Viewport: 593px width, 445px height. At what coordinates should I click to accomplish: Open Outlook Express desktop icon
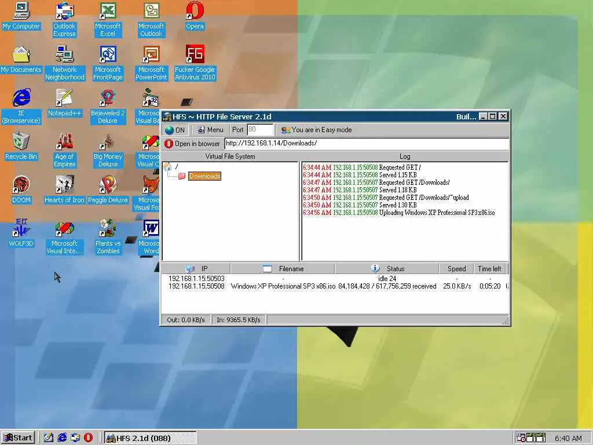tap(64, 20)
